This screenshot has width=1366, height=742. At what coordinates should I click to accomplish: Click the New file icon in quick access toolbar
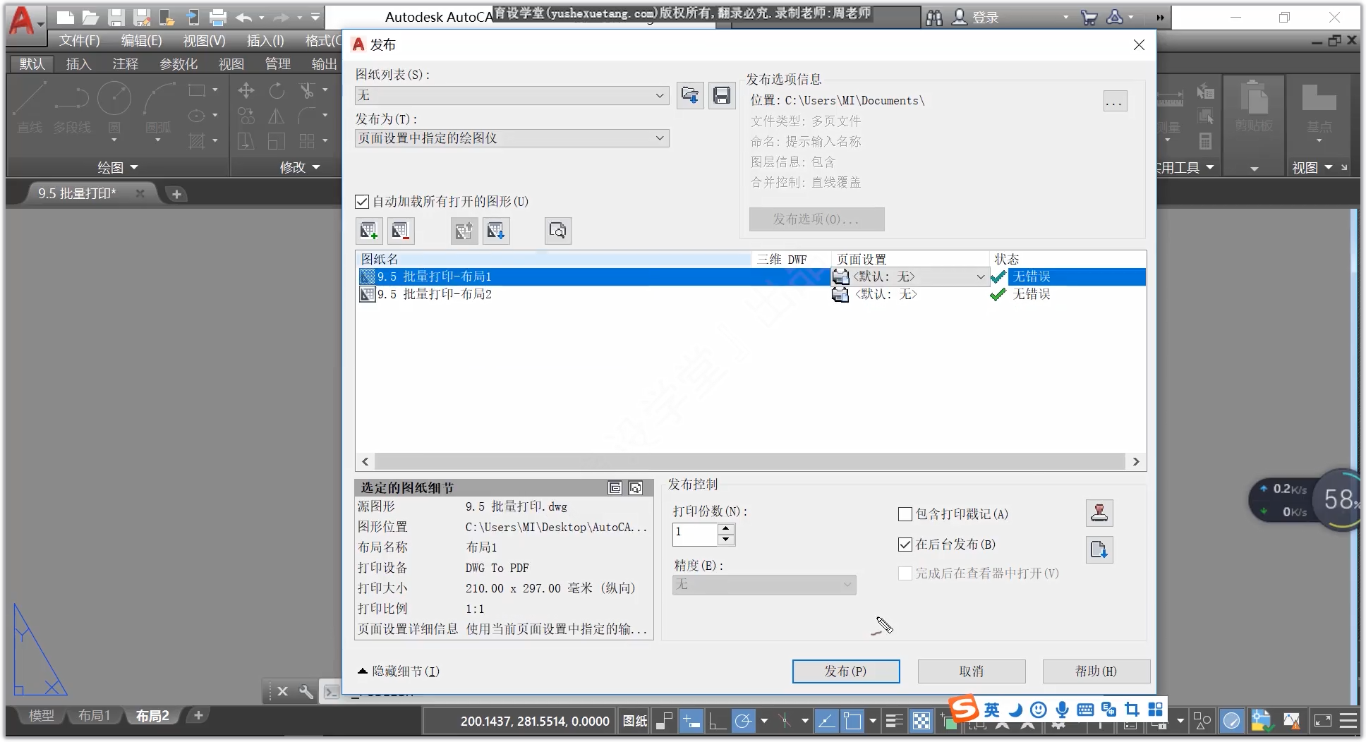65,18
